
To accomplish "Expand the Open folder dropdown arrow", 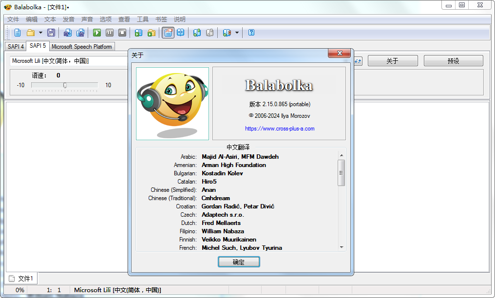I will (x=40, y=33).
